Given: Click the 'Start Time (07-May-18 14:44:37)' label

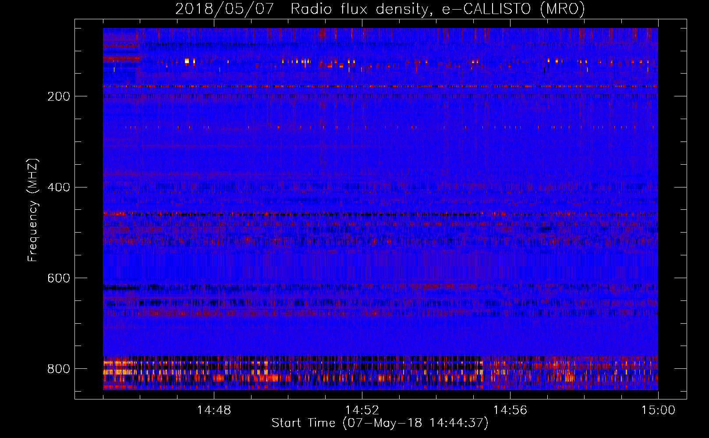Looking at the screenshot, I should [380, 423].
